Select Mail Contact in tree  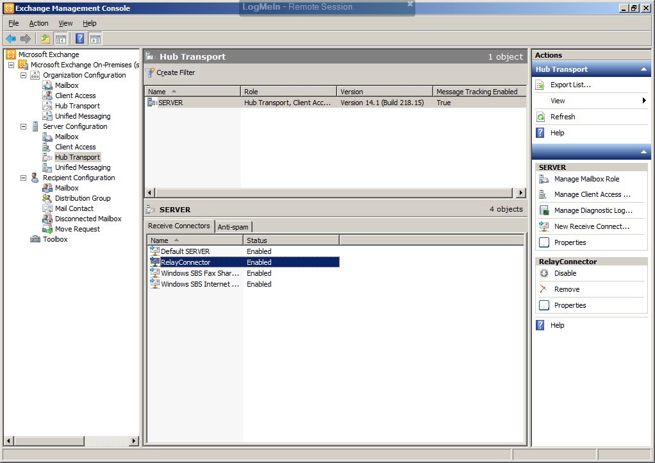pyautogui.click(x=74, y=208)
